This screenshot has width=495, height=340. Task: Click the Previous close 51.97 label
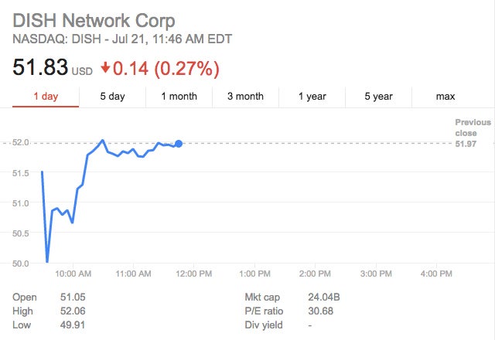[x=472, y=133]
